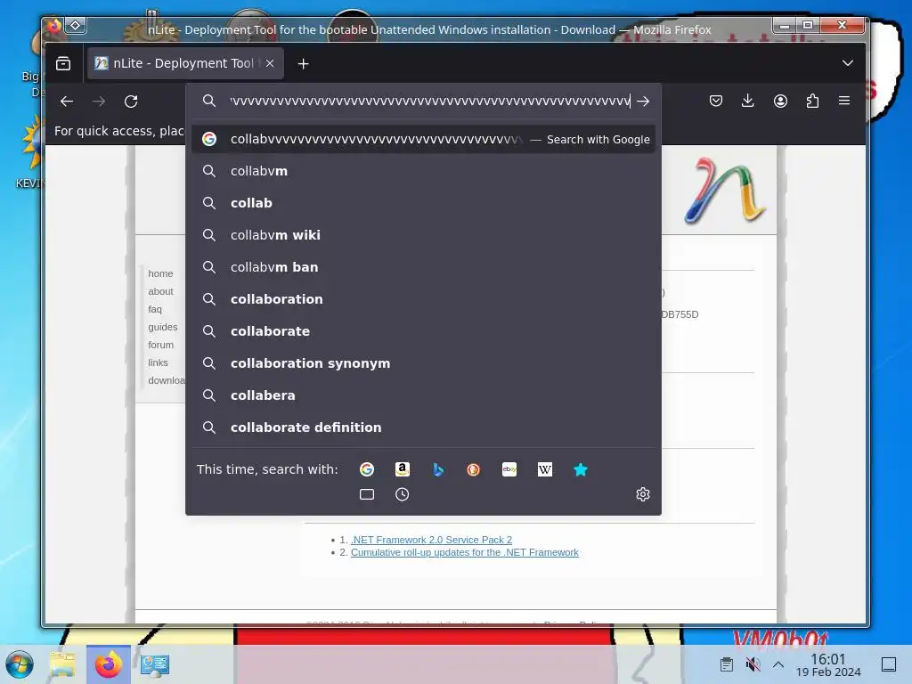This screenshot has height=684, width=912.
Task: Select 'Search with Google' top suggestion
Action: (423, 139)
